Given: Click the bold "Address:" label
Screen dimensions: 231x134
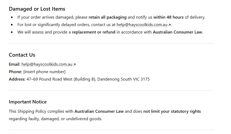Looking at the screenshot, I should [x=17, y=79].
